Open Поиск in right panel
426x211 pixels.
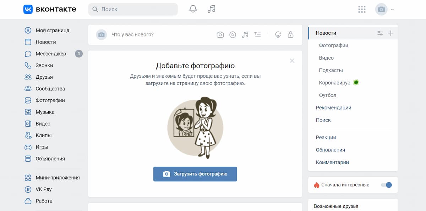[323, 120]
